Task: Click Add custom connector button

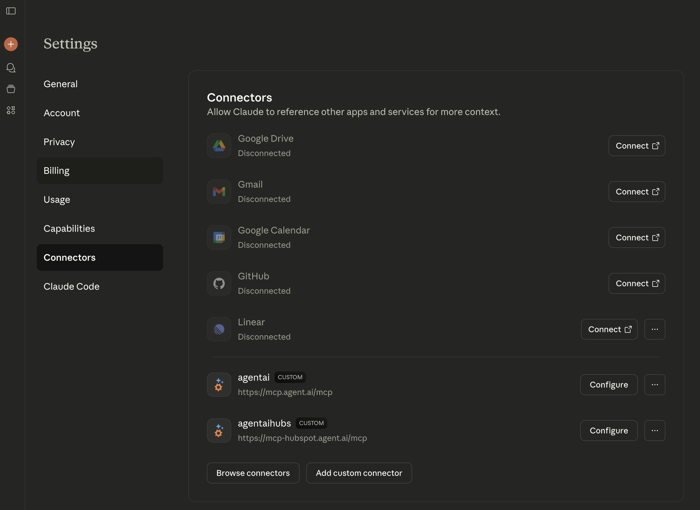Action: [x=359, y=473]
